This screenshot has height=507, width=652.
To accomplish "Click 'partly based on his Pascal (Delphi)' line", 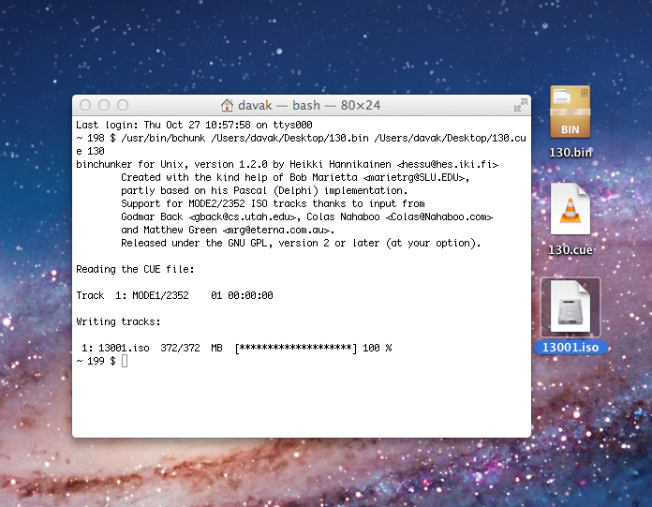I will coord(264,190).
